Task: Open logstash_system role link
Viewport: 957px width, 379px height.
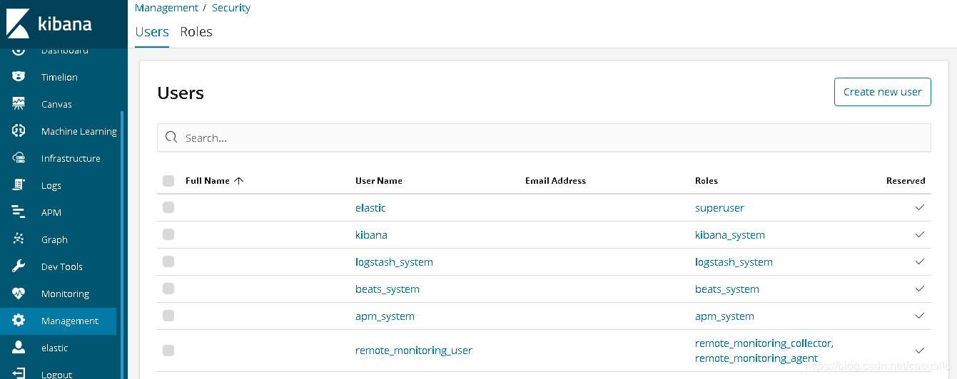Action: tap(734, 262)
